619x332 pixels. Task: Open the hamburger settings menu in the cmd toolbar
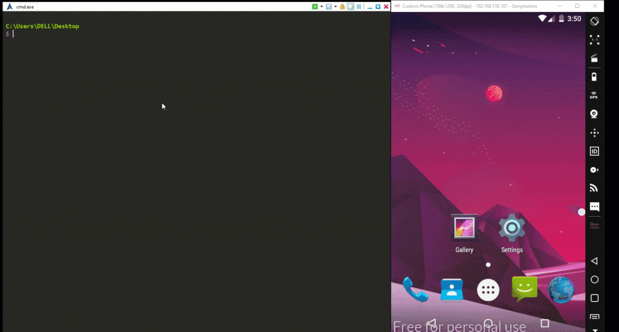click(359, 7)
